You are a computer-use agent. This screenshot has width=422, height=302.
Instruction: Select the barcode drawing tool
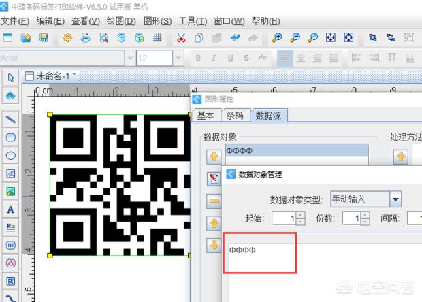(10, 245)
